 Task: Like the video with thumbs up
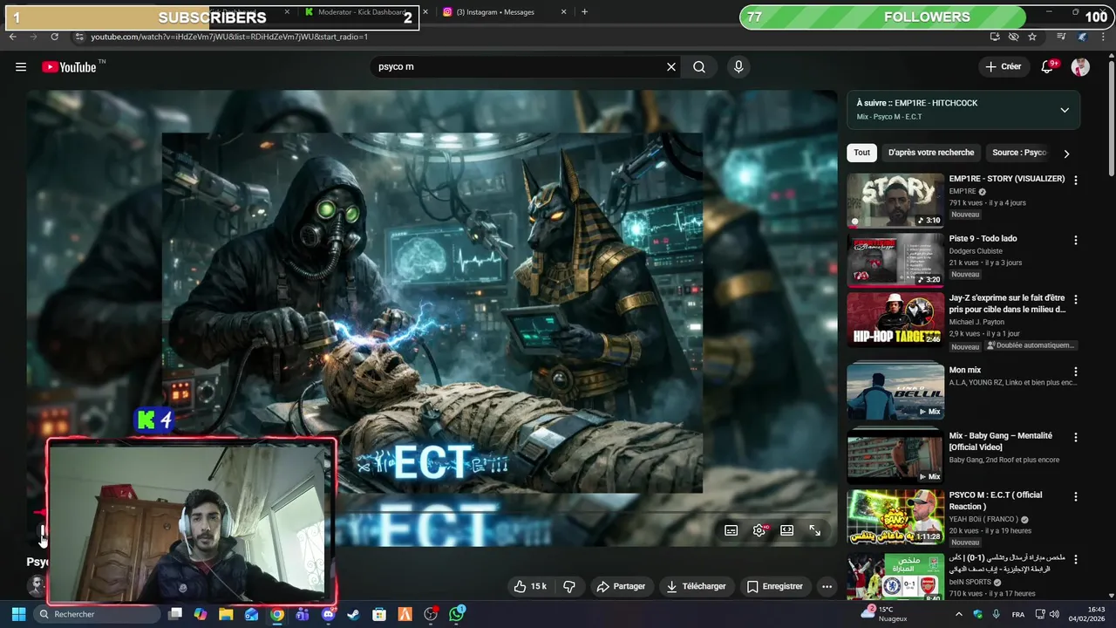pos(532,587)
